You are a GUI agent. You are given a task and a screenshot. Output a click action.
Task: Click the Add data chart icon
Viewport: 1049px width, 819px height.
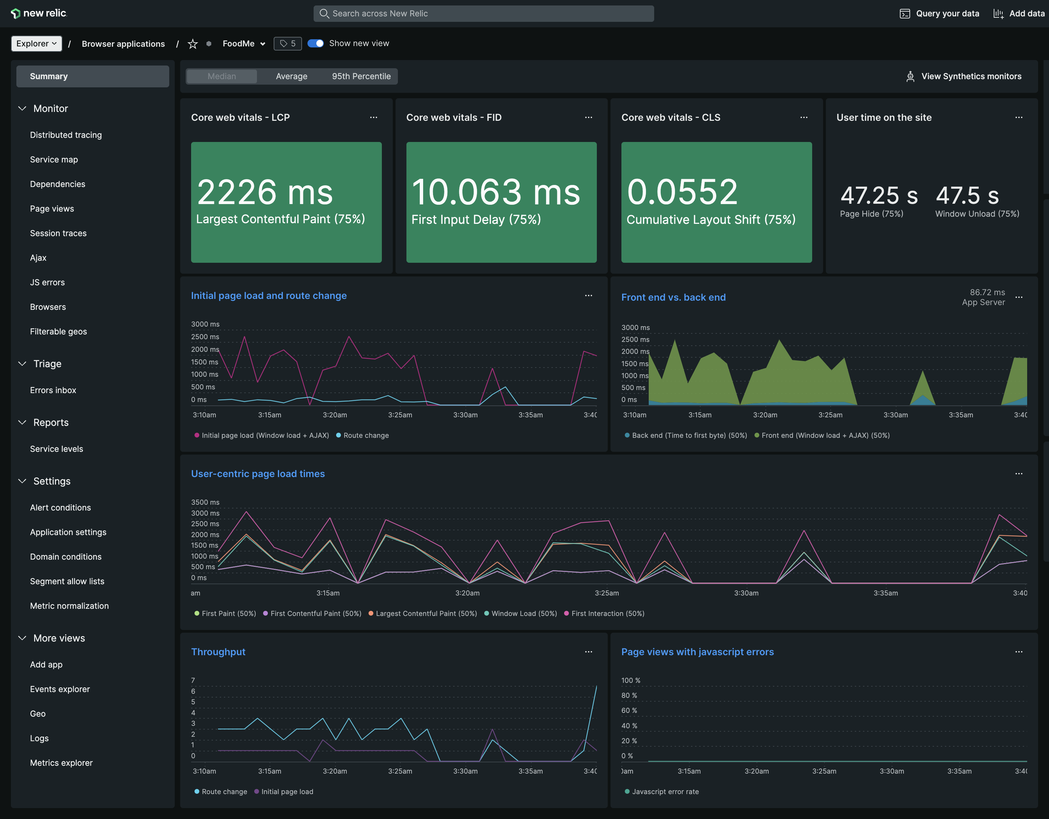pyautogui.click(x=998, y=13)
